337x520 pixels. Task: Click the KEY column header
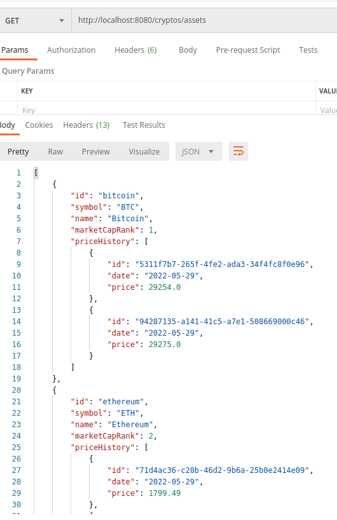pyautogui.click(x=27, y=91)
